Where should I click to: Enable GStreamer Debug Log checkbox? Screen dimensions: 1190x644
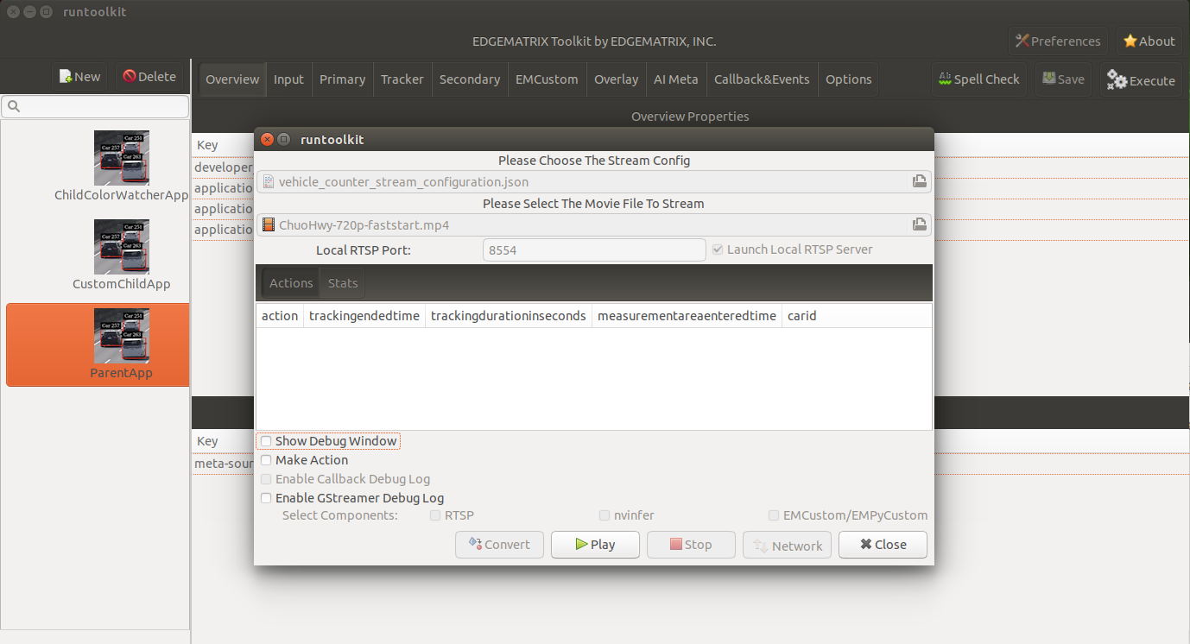click(x=266, y=498)
